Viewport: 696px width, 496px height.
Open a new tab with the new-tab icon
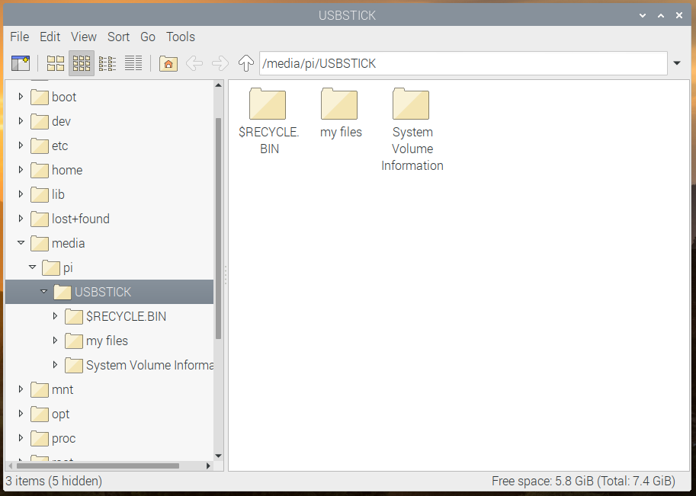(21, 63)
